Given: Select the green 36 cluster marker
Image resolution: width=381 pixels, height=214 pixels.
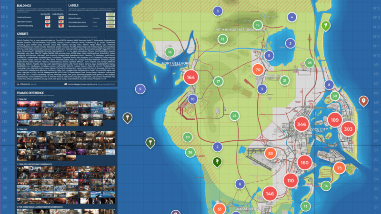Looking at the screenshot, I should pyautogui.click(x=190, y=153).
